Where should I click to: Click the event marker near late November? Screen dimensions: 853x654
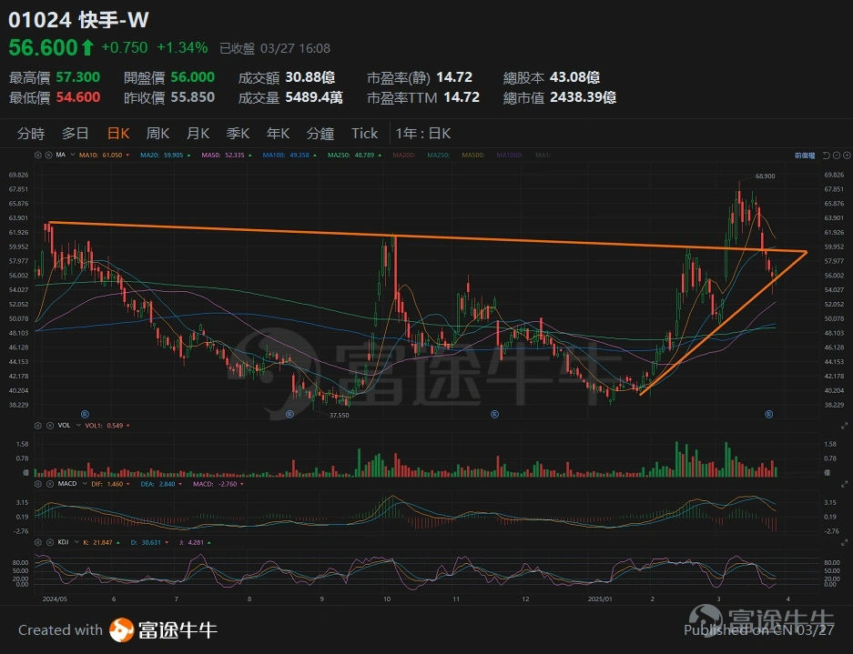pyautogui.click(x=494, y=414)
